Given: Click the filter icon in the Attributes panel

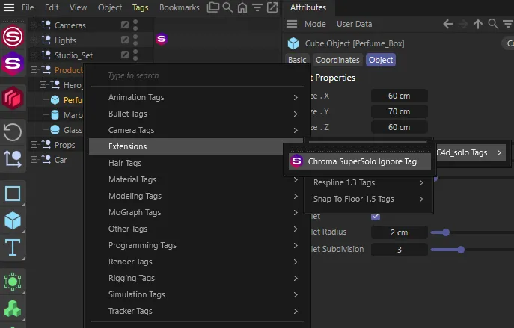Looking at the screenshot, I should click(x=508, y=24).
